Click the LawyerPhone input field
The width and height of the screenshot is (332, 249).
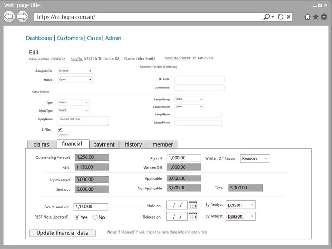click(x=198, y=123)
